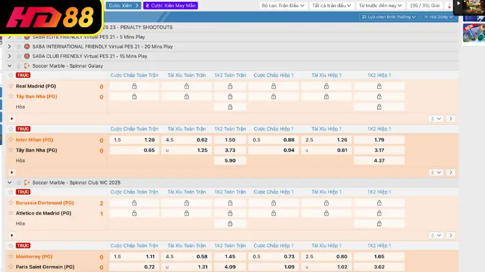Screen dimensions: 485x272
Task: Play live stream for Borussia Dortmund match
Action: (12, 235)
